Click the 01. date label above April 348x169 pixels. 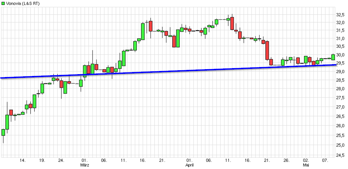coord(189,160)
